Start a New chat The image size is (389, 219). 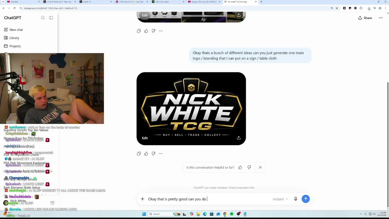(16, 30)
